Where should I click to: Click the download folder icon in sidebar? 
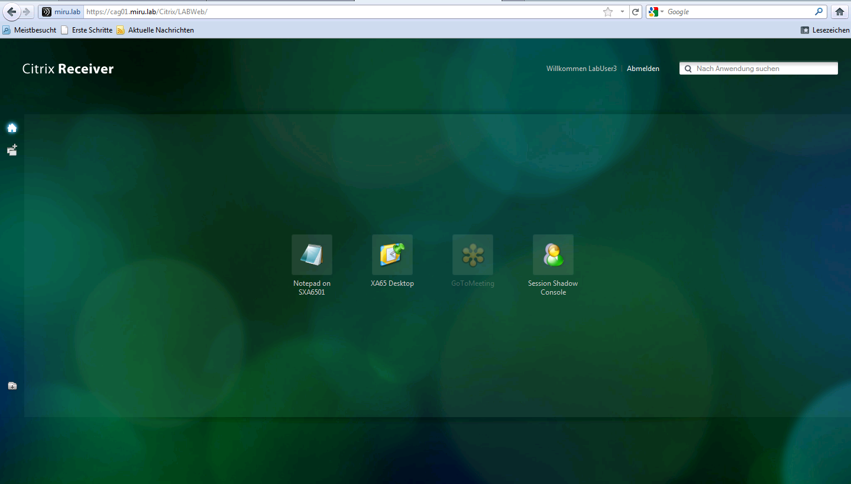click(12, 386)
